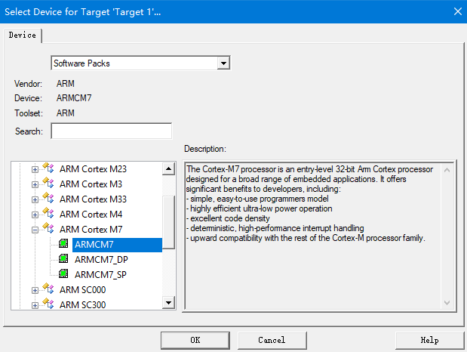This screenshot has height=352, width=467.
Task: Click the device tree scrollbar thumb
Action: (168, 222)
